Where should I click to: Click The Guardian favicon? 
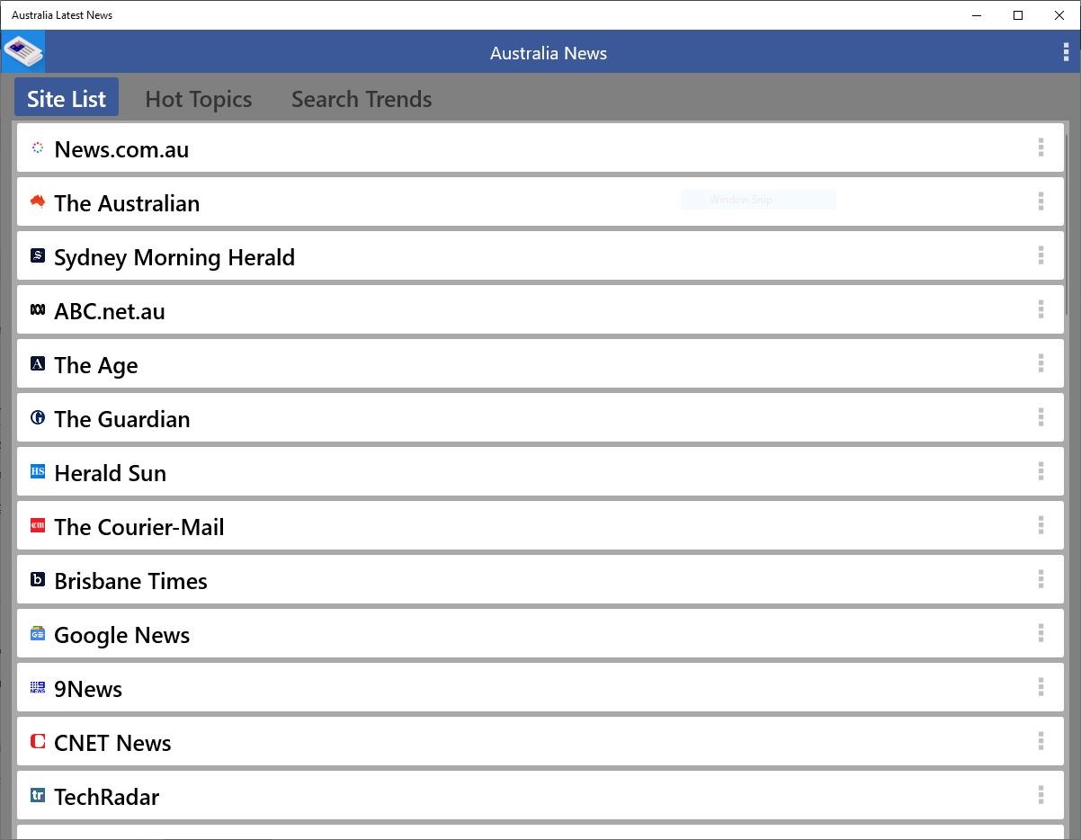pos(38,417)
